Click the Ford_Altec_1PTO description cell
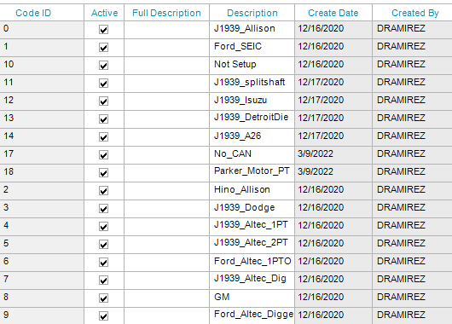This screenshot has width=452, height=324. click(252, 263)
